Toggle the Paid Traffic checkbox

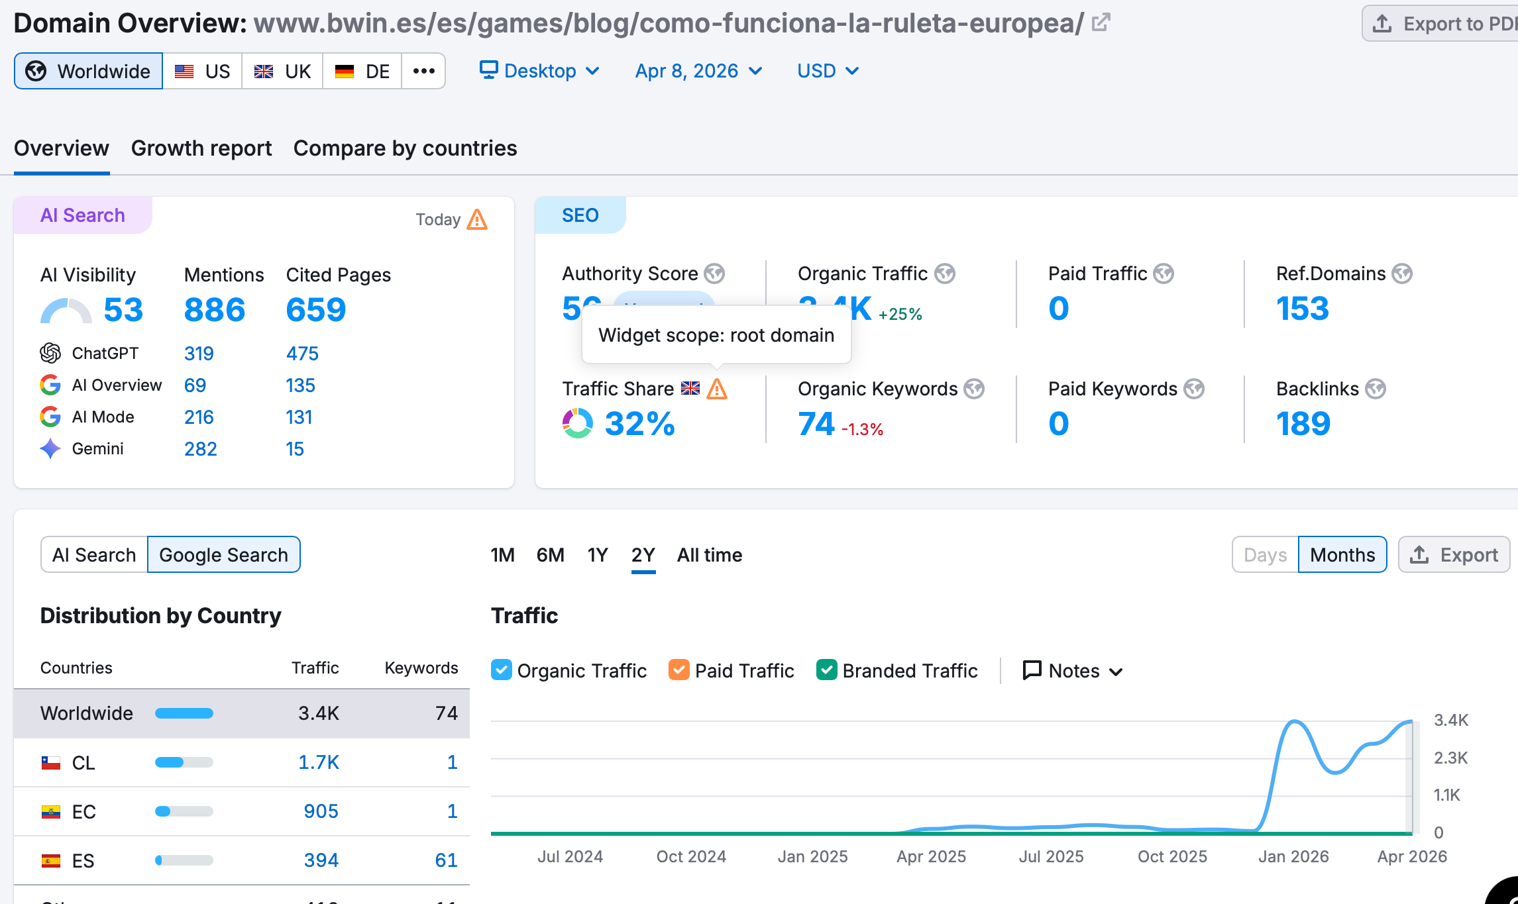coord(679,670)
